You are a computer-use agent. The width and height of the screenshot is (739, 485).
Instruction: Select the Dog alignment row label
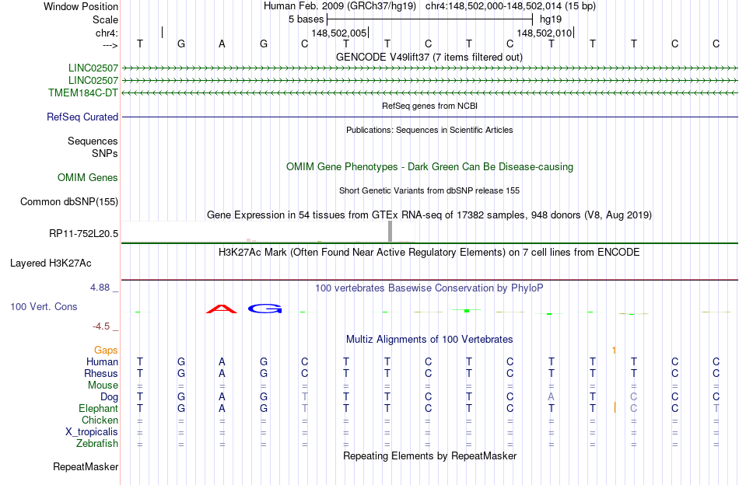click(x=109, y=397)
